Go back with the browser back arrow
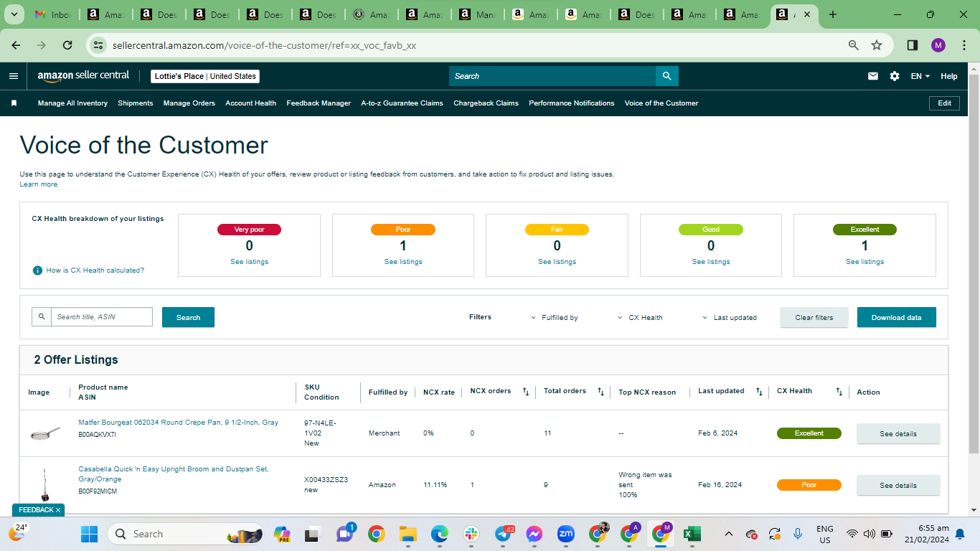 click(16, 45)
